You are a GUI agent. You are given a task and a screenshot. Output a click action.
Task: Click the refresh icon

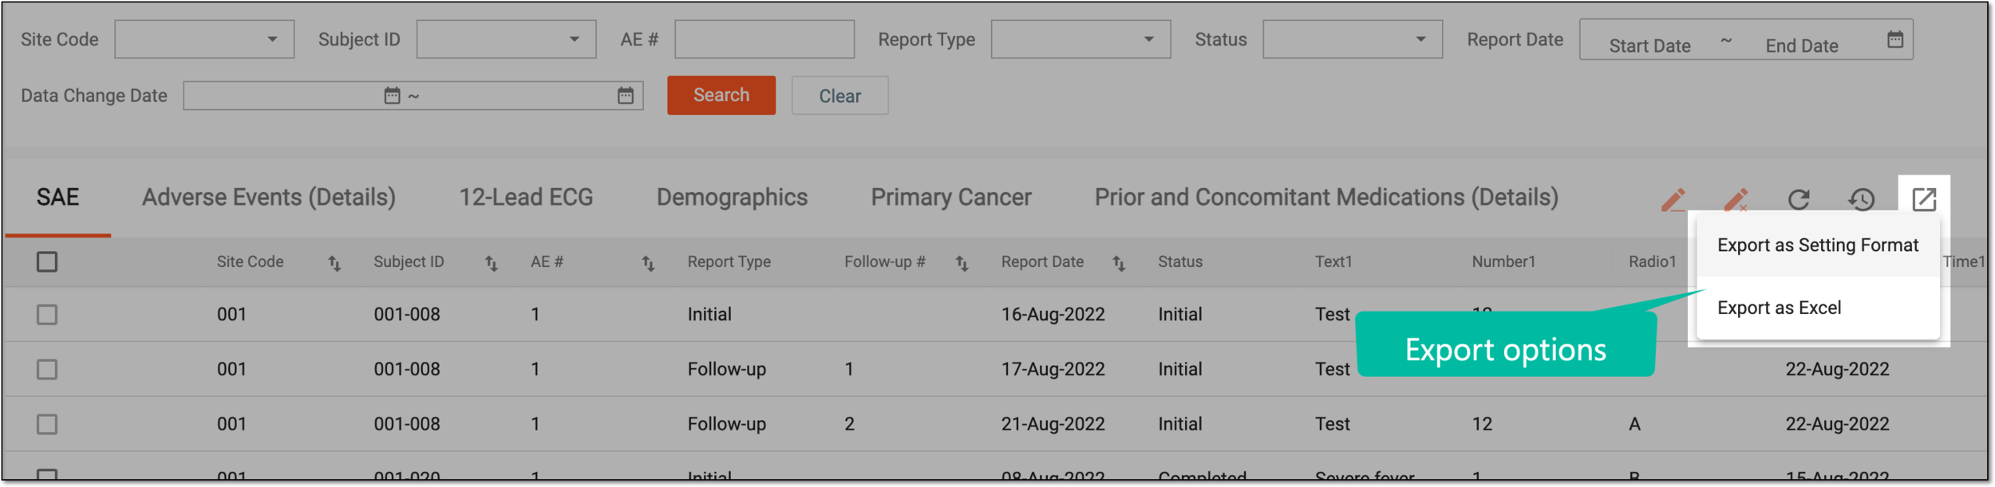point(1799,199)
